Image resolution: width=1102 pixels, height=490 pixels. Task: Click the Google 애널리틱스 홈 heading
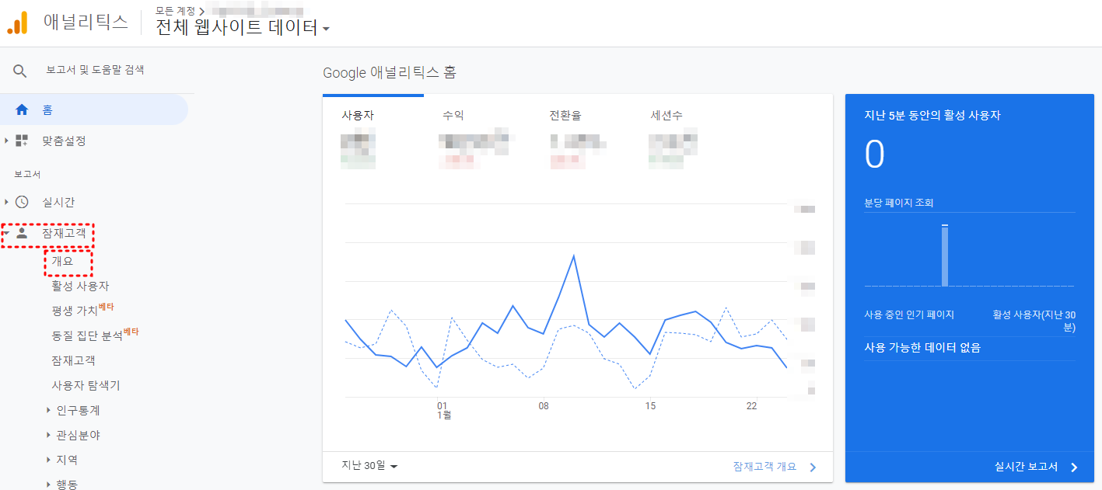(x=390, y=72)
